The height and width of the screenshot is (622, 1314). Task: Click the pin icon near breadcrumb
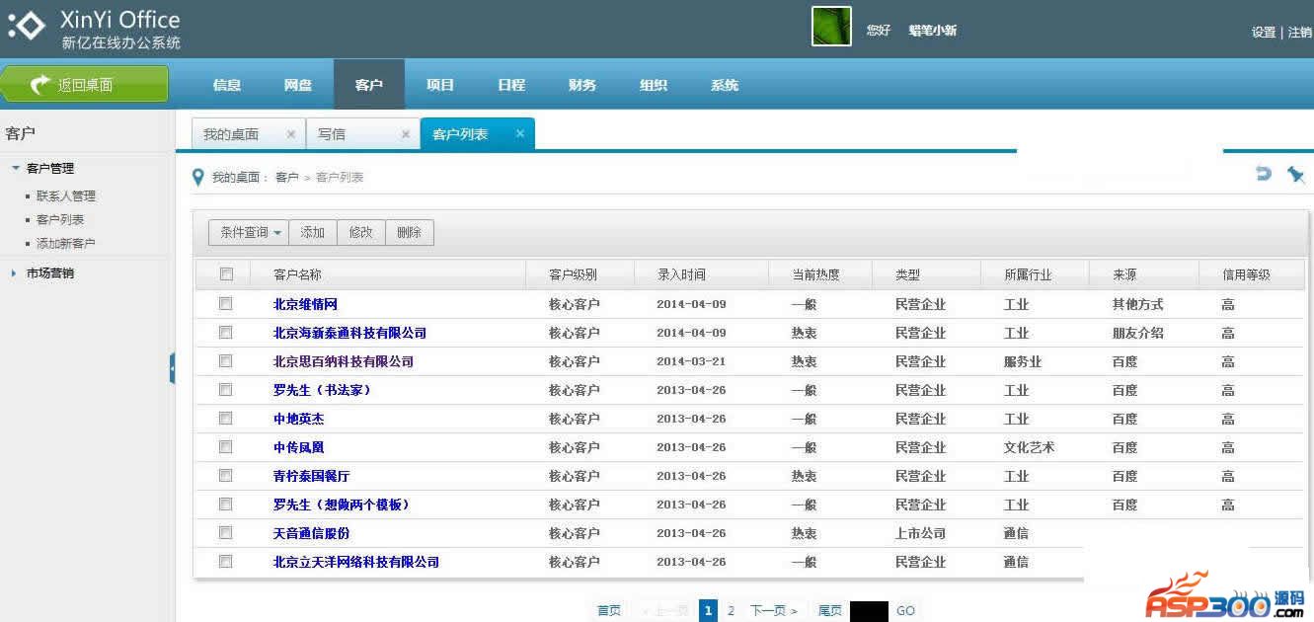click(1295, 175)
